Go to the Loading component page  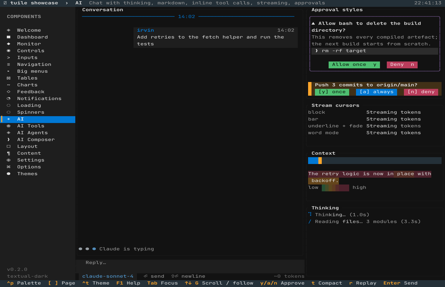[38, 105]
